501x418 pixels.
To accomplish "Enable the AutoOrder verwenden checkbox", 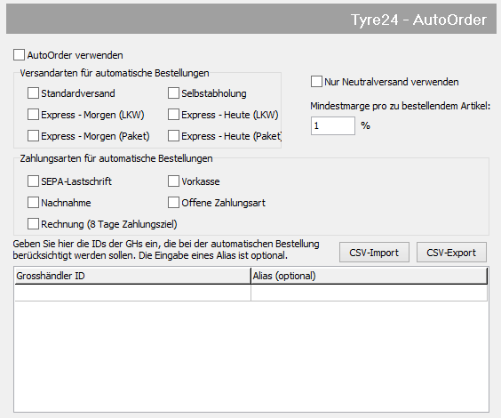I will tap(19, 54).
